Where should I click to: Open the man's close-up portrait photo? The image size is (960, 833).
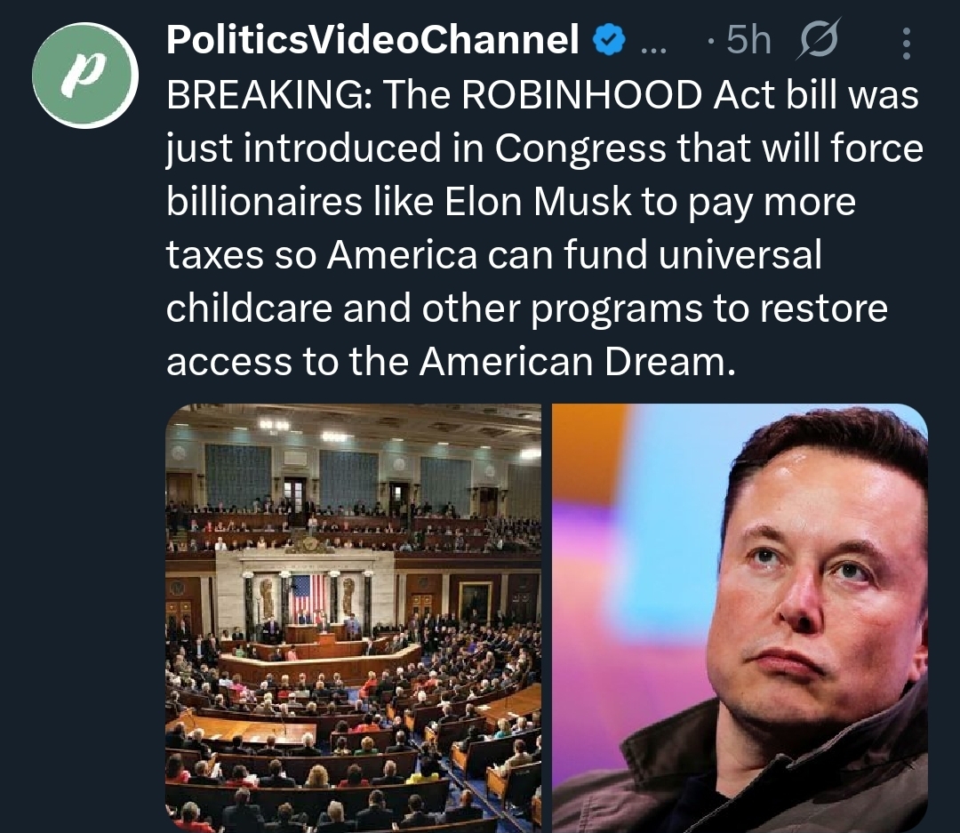point(740,617)
